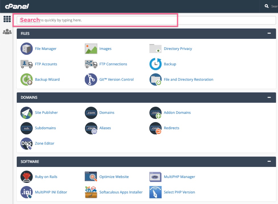Screen dimensions: 278x204
Task: Select the FTP Accounts truck icon
Action: [26, 64]
